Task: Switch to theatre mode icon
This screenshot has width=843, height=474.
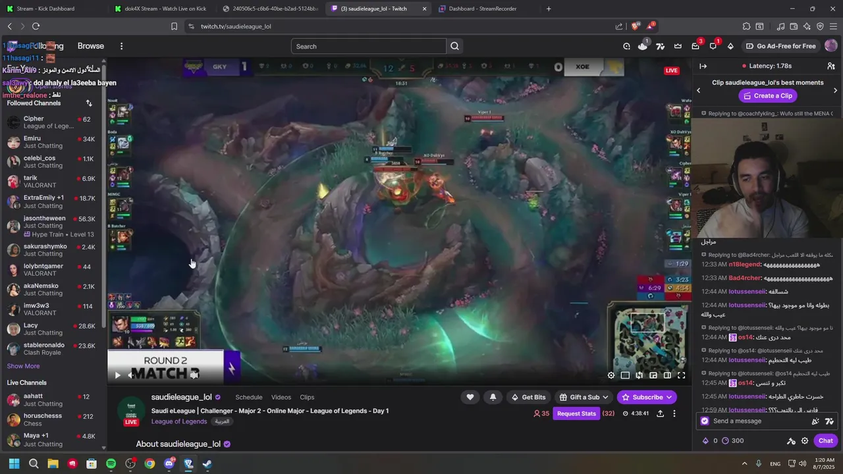Action: coord(667,375)
